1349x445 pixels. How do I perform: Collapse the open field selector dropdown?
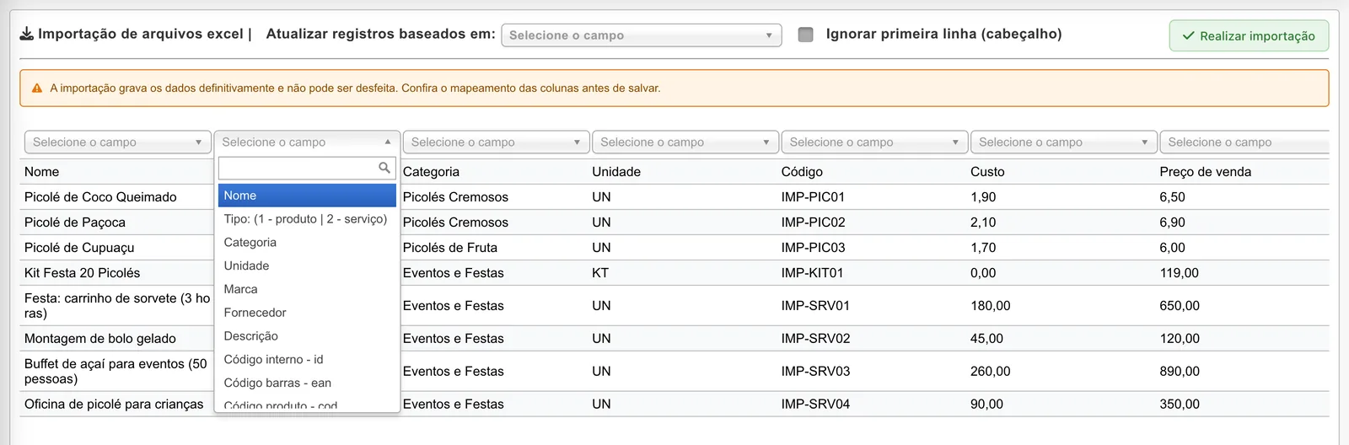click(307, 142)
